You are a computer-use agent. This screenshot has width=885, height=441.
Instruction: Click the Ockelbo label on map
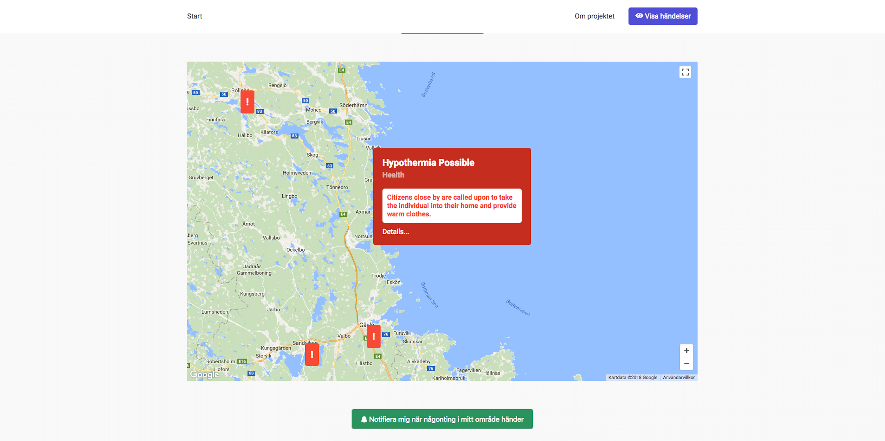tap(295, 250)
